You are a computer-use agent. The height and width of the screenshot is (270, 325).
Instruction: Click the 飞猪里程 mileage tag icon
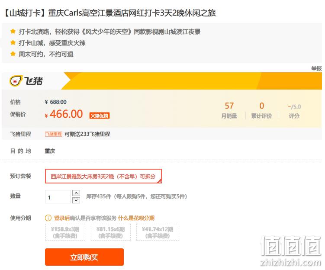tap(54, 134)
